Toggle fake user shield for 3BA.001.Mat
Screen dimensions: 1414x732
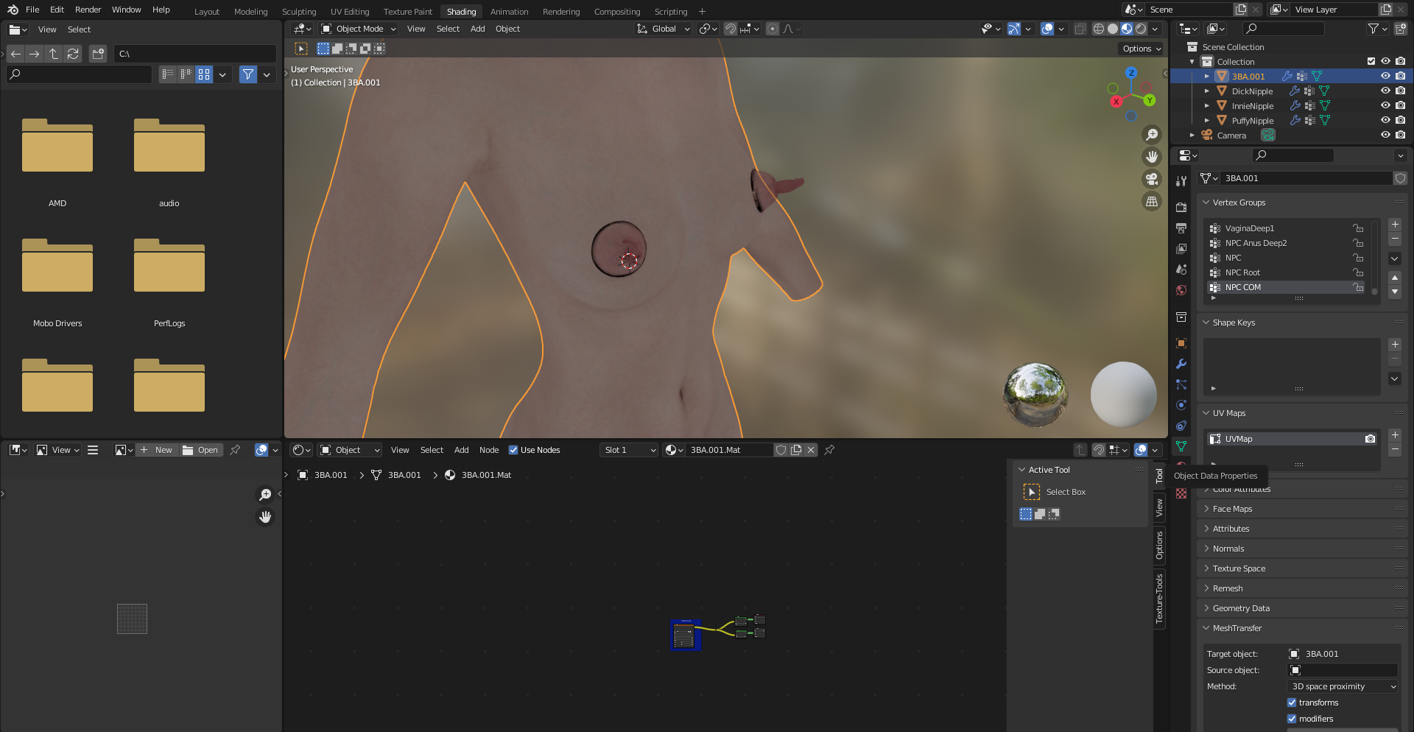781,450
